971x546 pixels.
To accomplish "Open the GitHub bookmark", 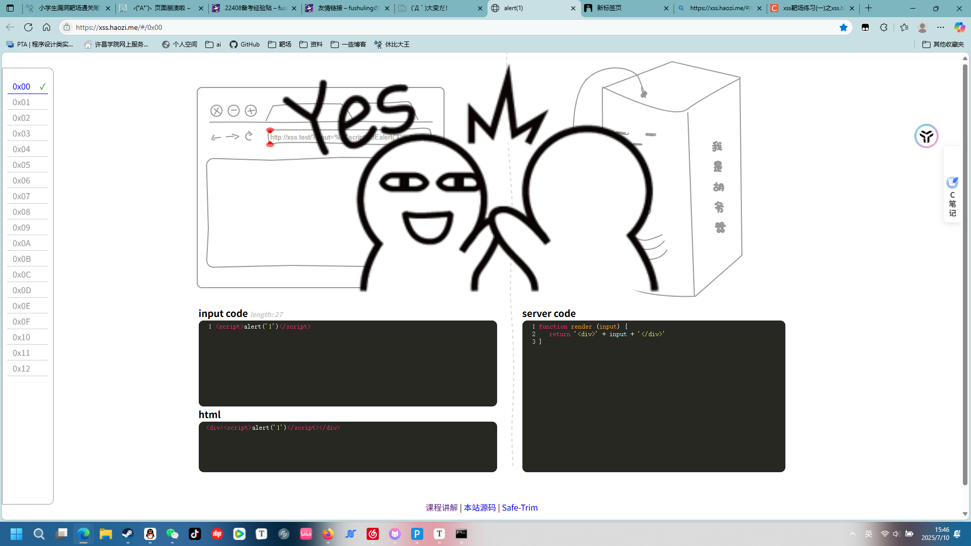I will 245,44.
